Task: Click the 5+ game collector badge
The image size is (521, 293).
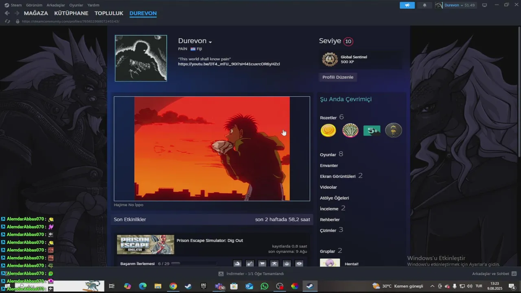Action: [372, 130]
